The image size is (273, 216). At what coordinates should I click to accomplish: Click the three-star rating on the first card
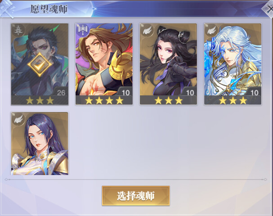[40, 100]
